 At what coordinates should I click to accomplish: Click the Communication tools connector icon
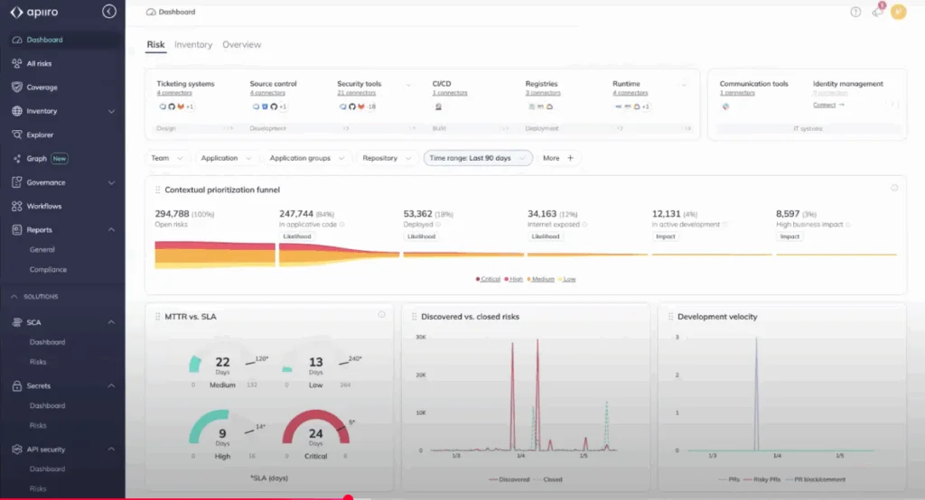[725, 106]
